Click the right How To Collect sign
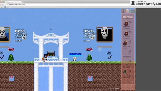Viewport: 161px width, 91px height. 90,35
